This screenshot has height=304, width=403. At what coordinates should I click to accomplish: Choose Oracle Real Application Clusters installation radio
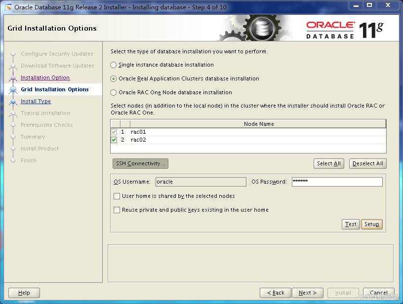(114, 79)
